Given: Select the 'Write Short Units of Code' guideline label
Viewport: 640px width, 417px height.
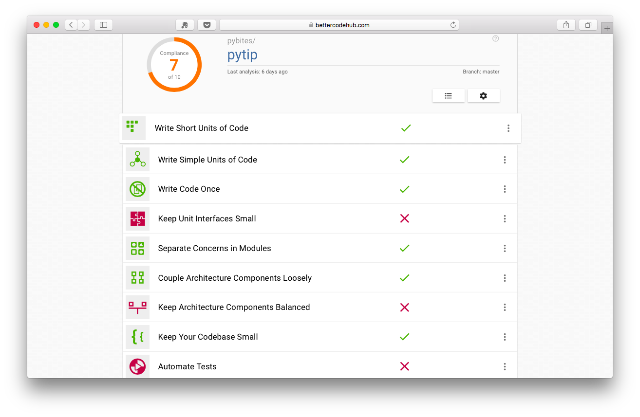Looking at the screenshot, I should click(x=201, y=128).
